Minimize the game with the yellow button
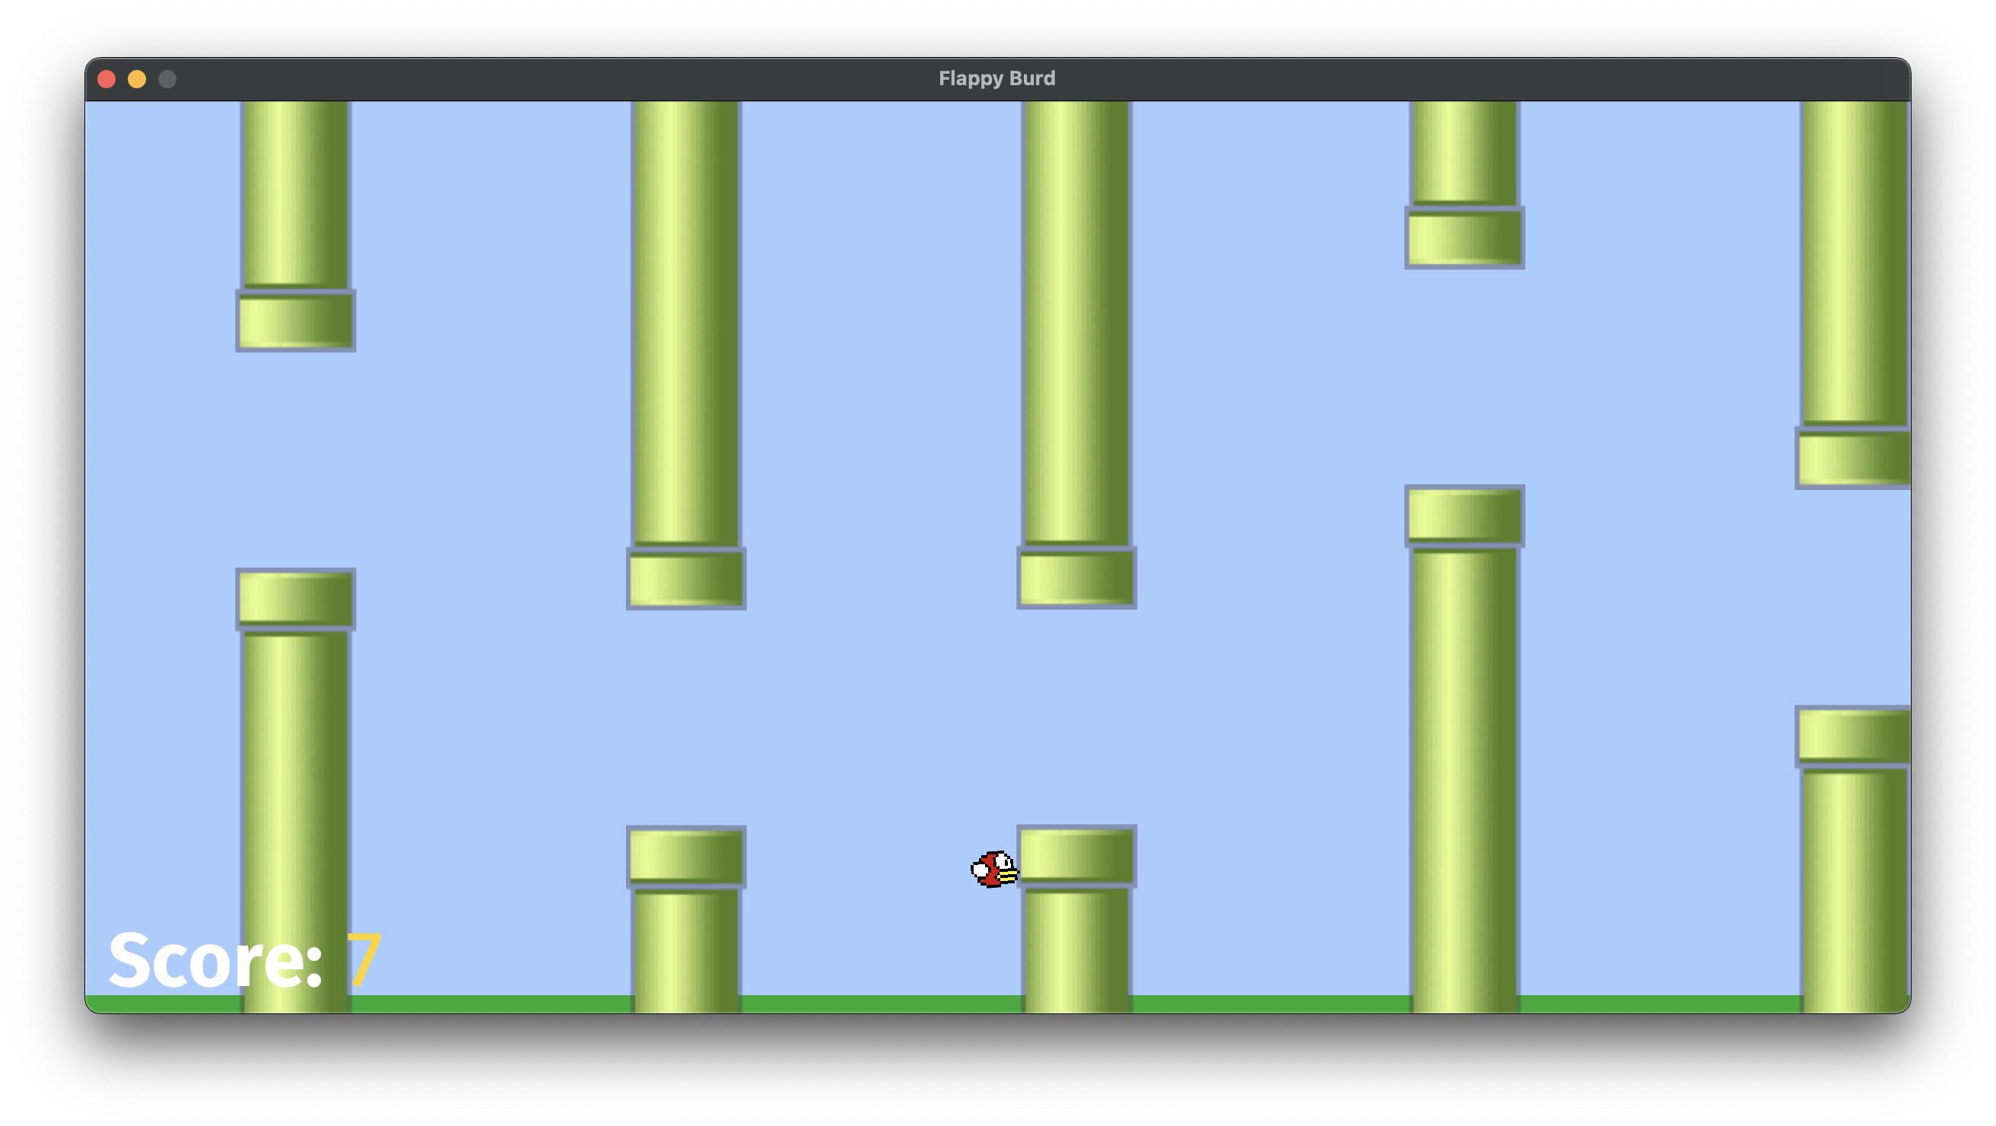 [x=137, y=79]
